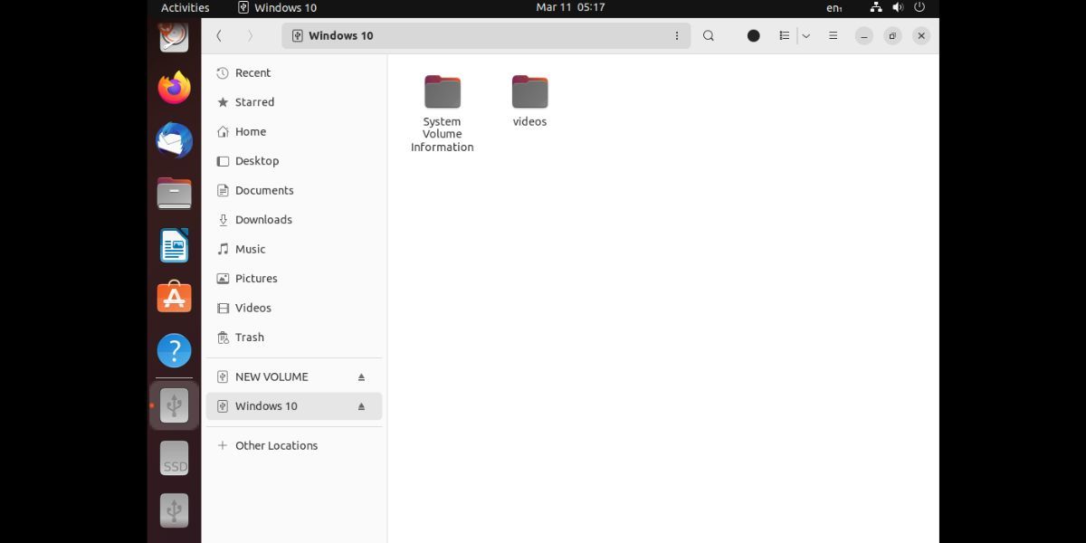Screen dimensions: 1086x543
Task: Open the clock showing Mar 11 05:17
Action: (570, 7)
